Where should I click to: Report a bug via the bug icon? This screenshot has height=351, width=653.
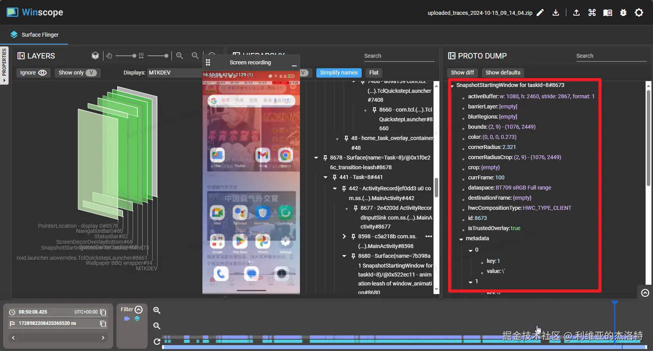[x=623, y=13]
